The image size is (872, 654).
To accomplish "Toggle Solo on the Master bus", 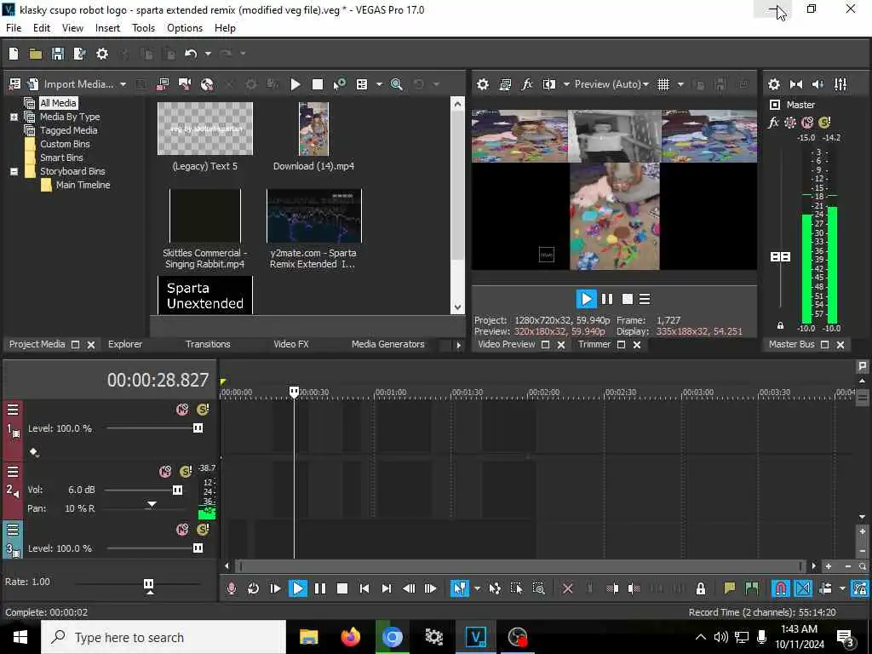I will (824, 123).
